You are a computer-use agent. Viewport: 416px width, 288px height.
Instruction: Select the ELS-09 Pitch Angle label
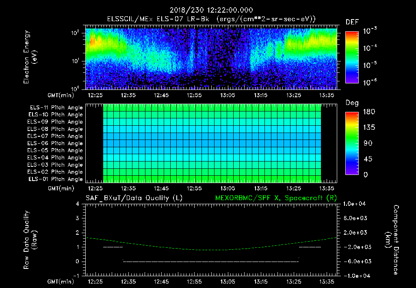[55, 122]
